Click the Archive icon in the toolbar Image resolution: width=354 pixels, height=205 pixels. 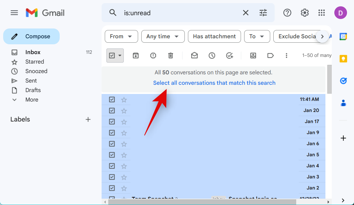click(136, 56)
